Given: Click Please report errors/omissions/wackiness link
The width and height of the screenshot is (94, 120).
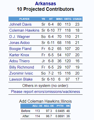Looking at the screenshot, I should click(x=45, y=92).
